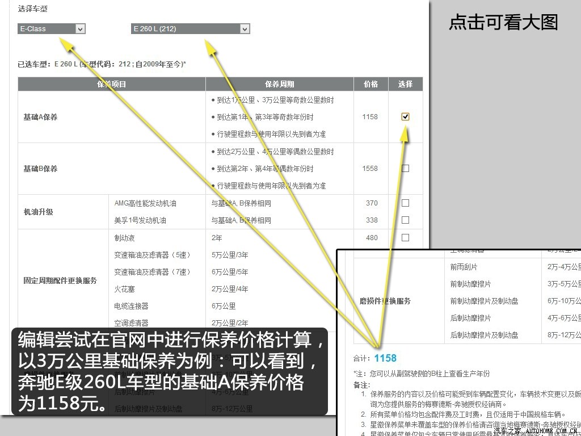
Task: Click the 保养周期 column header
Action: [x=279, y=84]
